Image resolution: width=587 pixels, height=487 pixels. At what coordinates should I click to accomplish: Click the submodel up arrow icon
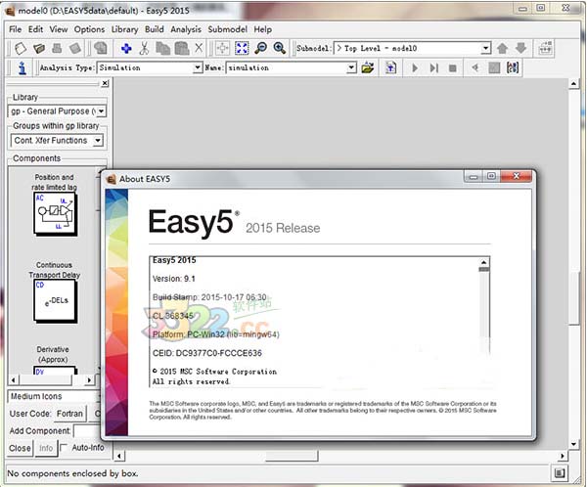point(503,48)
